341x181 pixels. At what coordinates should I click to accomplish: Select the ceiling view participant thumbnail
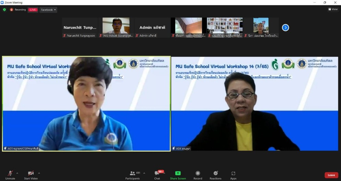189,27
